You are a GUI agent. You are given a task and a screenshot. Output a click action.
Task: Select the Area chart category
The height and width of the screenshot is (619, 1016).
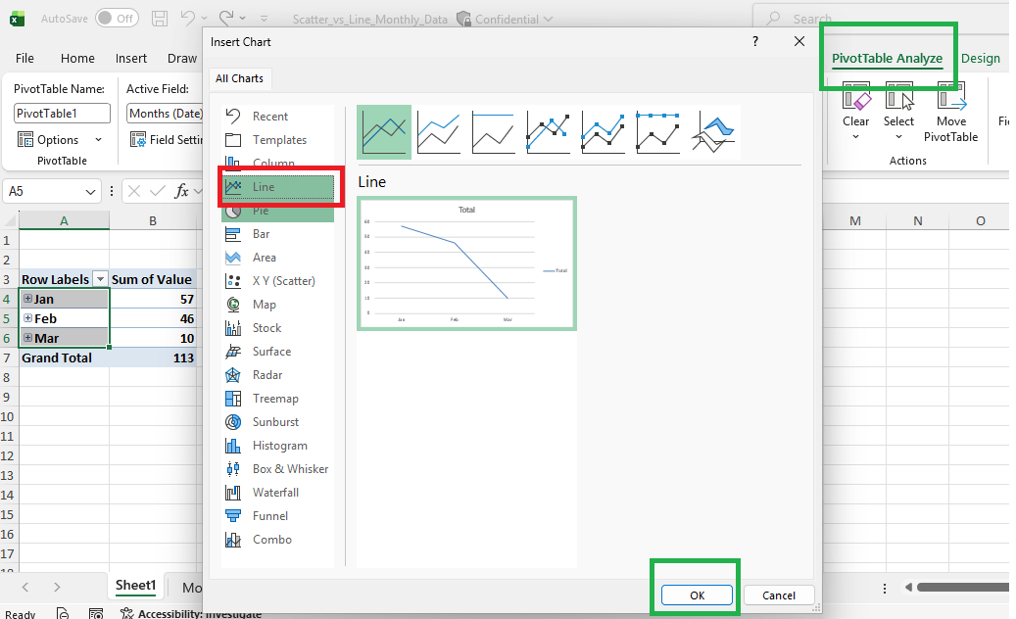278,257
